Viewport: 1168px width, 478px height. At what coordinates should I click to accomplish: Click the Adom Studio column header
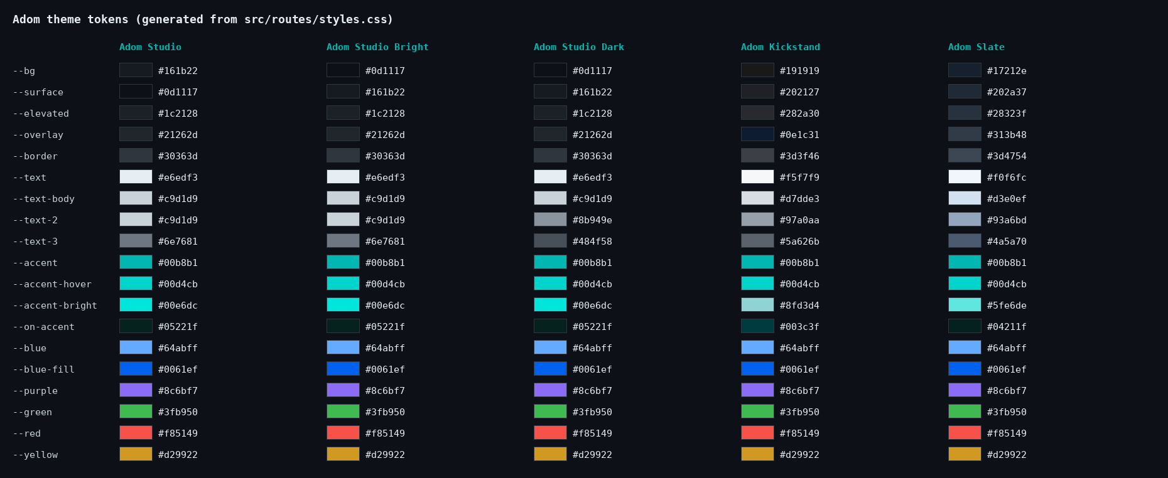coord(150,47)
